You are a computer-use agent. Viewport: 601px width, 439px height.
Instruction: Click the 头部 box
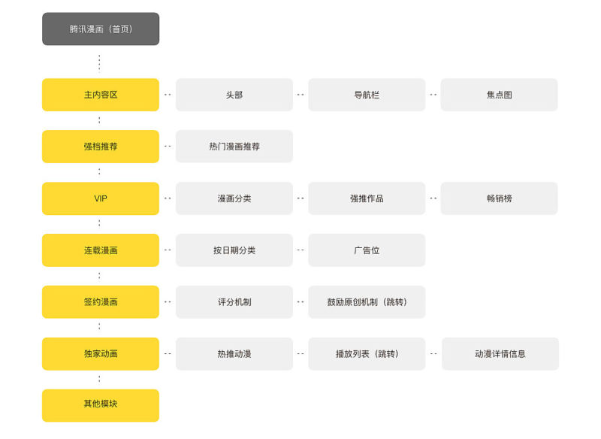234,95
